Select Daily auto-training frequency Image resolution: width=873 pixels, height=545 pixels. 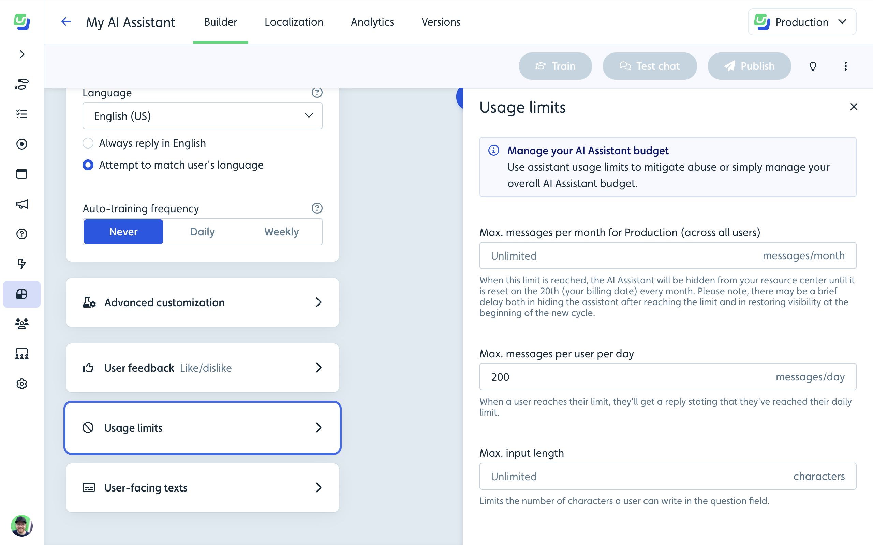point(202,232)
